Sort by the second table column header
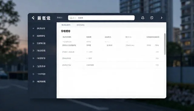Screen dimensions: 194x111 pyautogui.click(x=89, y=37)
